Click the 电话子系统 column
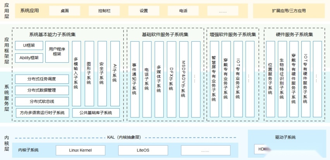 coord(147,79)
